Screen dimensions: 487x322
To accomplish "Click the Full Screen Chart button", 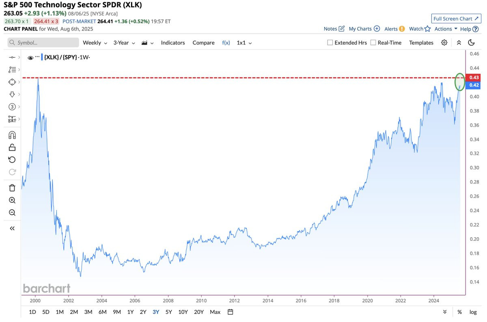I will click(456, 19).
